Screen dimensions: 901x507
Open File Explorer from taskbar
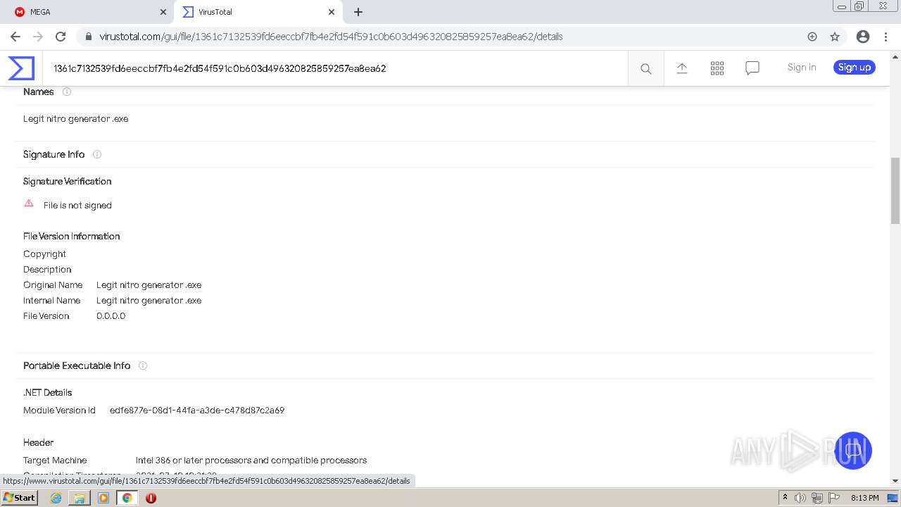point(80,498)
